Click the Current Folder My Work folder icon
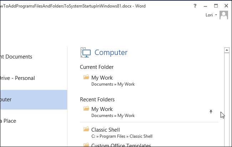232x147 pixels. click(x=86, y=77)
